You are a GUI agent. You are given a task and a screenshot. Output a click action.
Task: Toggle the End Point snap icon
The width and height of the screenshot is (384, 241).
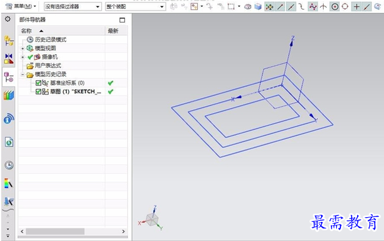[280, 7]
